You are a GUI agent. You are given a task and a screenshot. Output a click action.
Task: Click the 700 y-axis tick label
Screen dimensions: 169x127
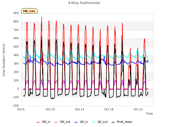16,30
